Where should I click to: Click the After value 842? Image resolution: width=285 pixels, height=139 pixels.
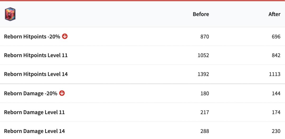click(x=276, y=55)
